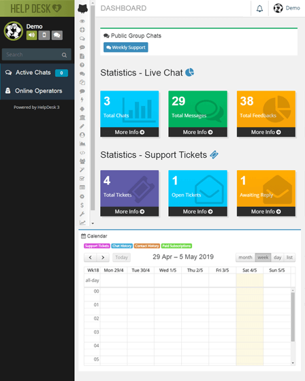Open the eye overview icon in sidebar

[x=82, y=21]
